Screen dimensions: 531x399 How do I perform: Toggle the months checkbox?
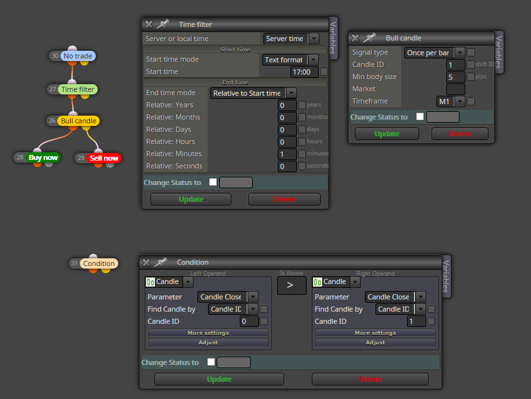coord(302,117)
